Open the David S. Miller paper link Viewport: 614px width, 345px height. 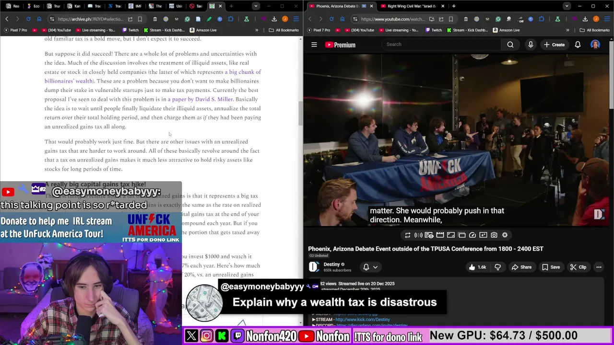click(201, 99)
